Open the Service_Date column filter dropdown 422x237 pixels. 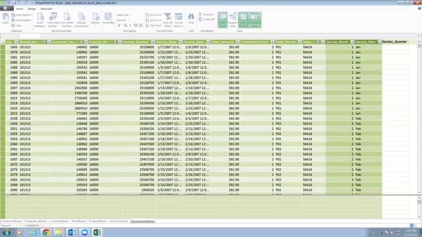(181, 42)
